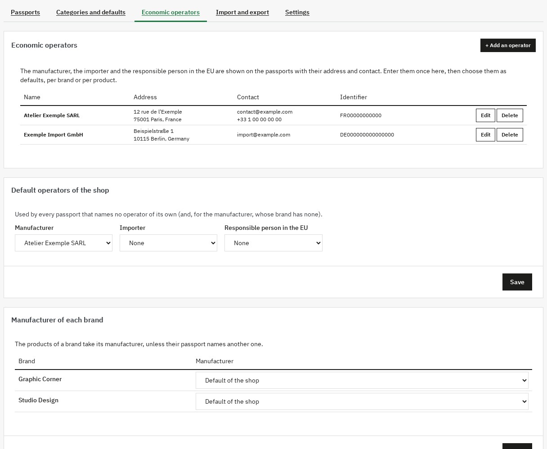This screenshot has height=449, width=547.
Task: Open the Settings tab
Action: tap(297, 12)
